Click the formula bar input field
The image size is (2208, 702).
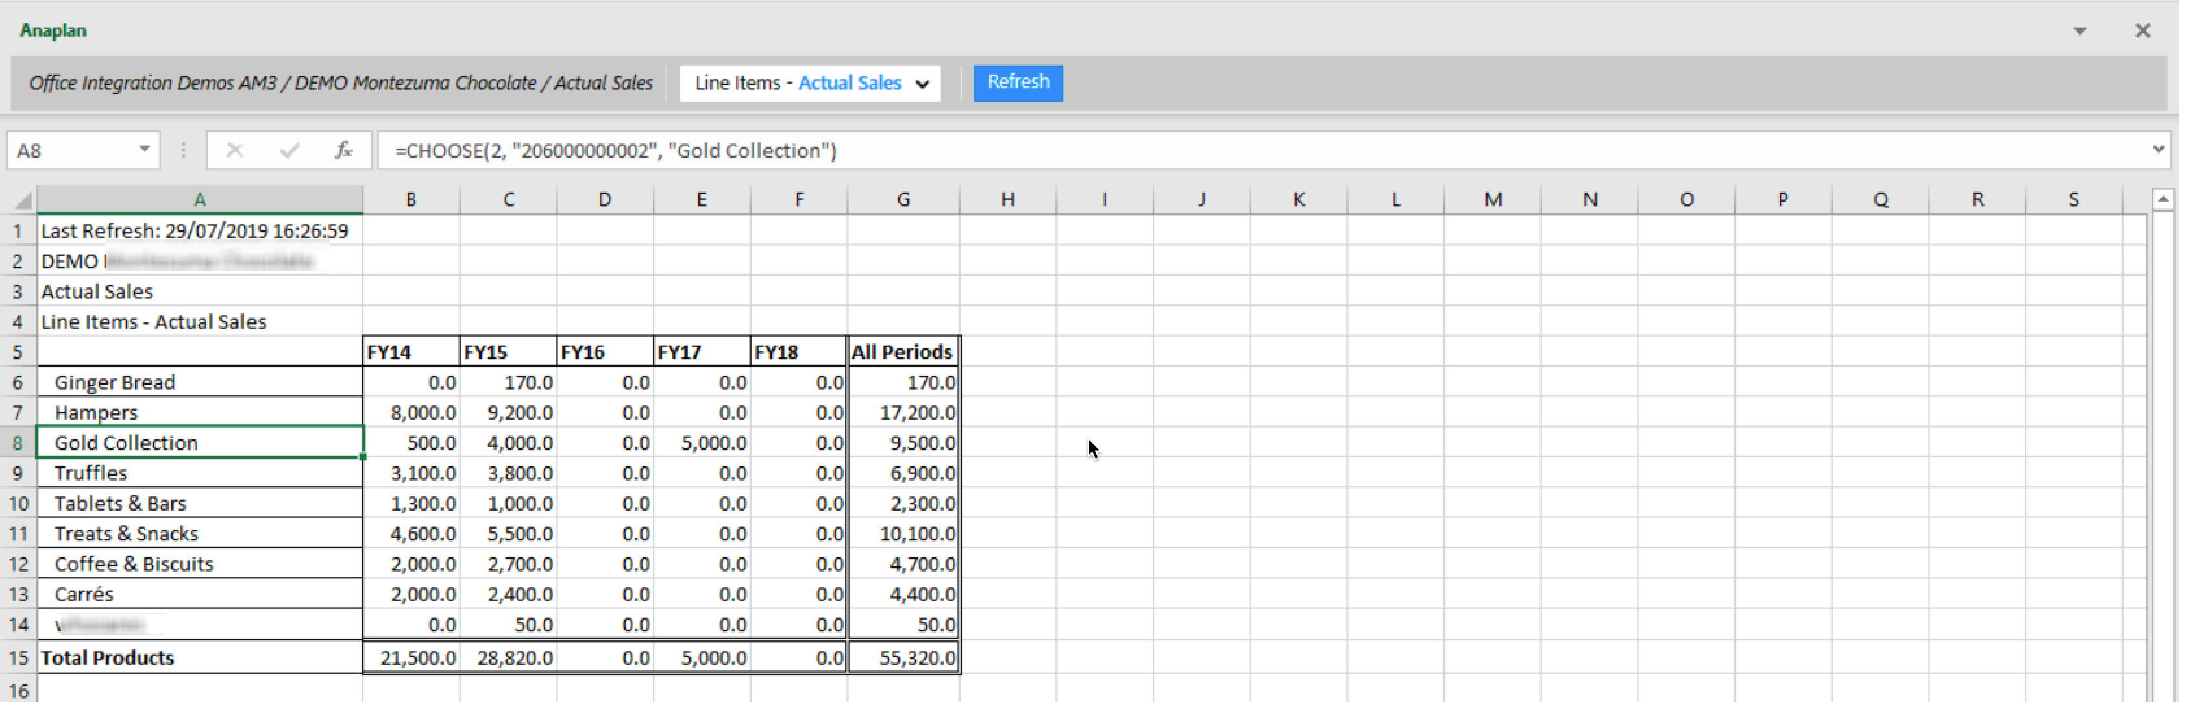[x=1268, y=151]
